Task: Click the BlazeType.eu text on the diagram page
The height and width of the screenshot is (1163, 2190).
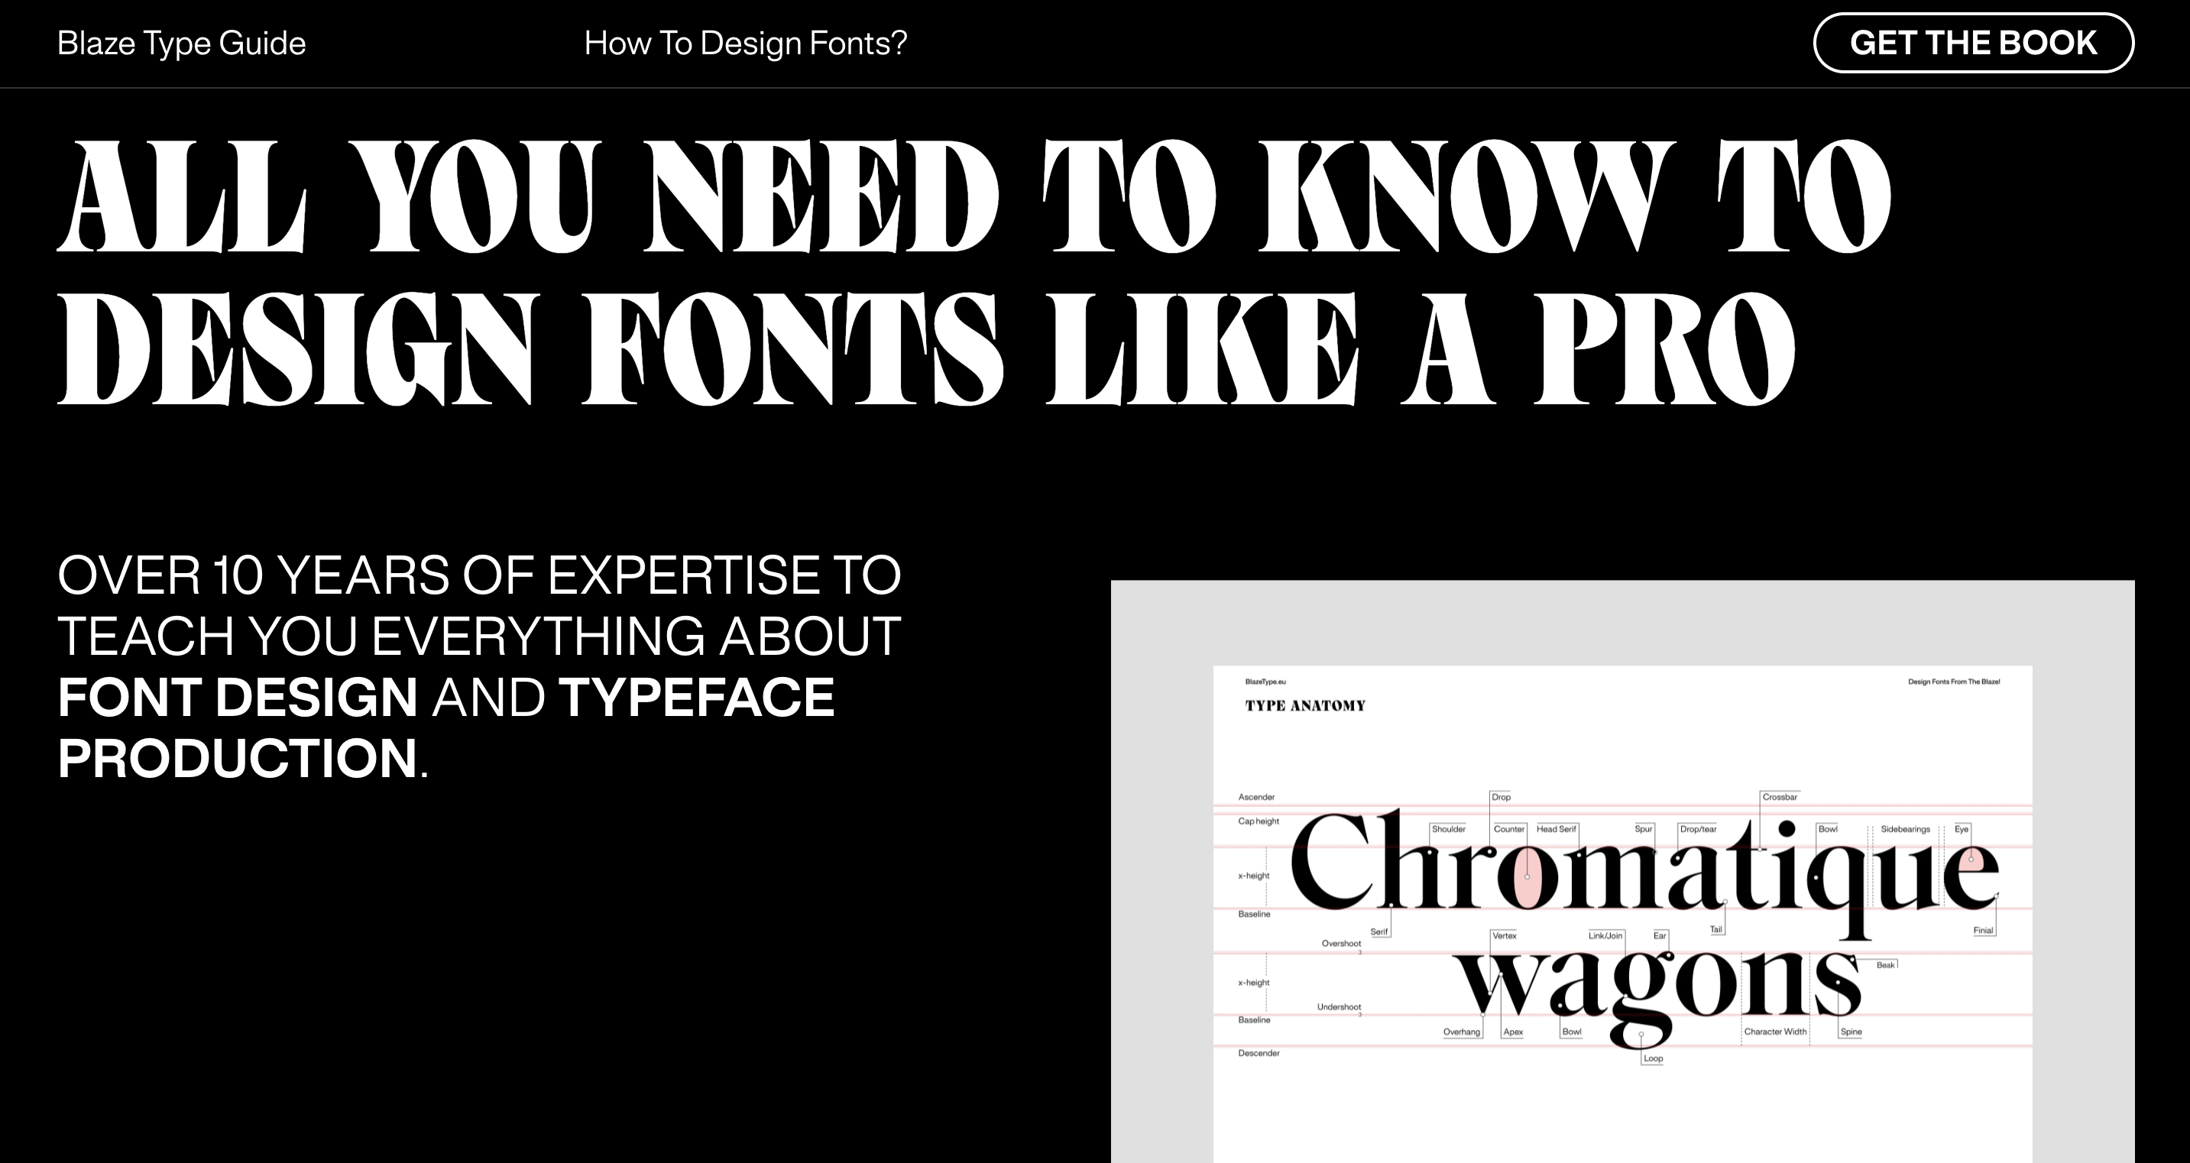Action: click(x=1265, y=682)
